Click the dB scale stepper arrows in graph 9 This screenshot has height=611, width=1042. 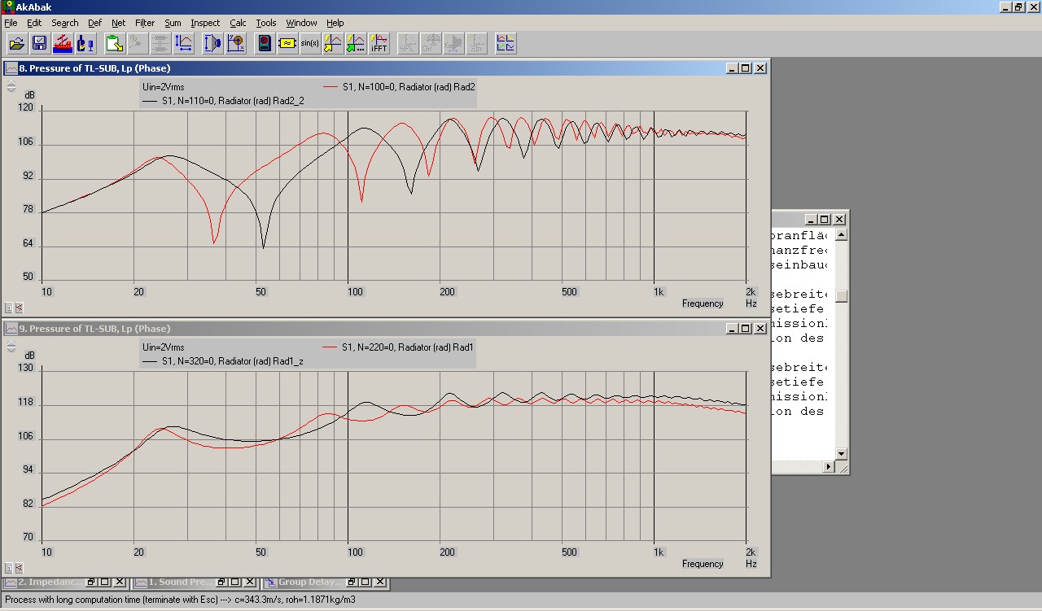click(11, 346)
